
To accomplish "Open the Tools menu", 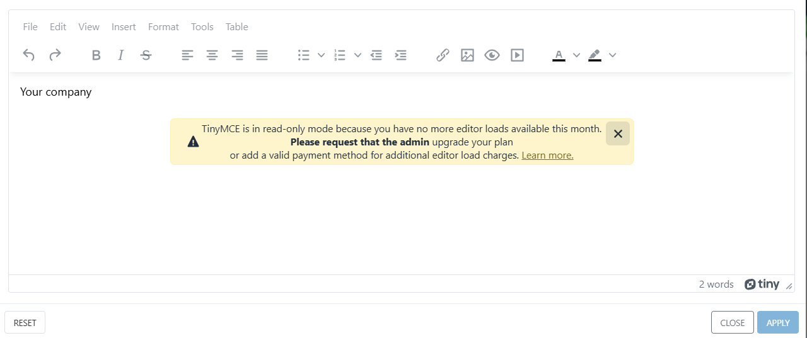I will coord(202,26).
